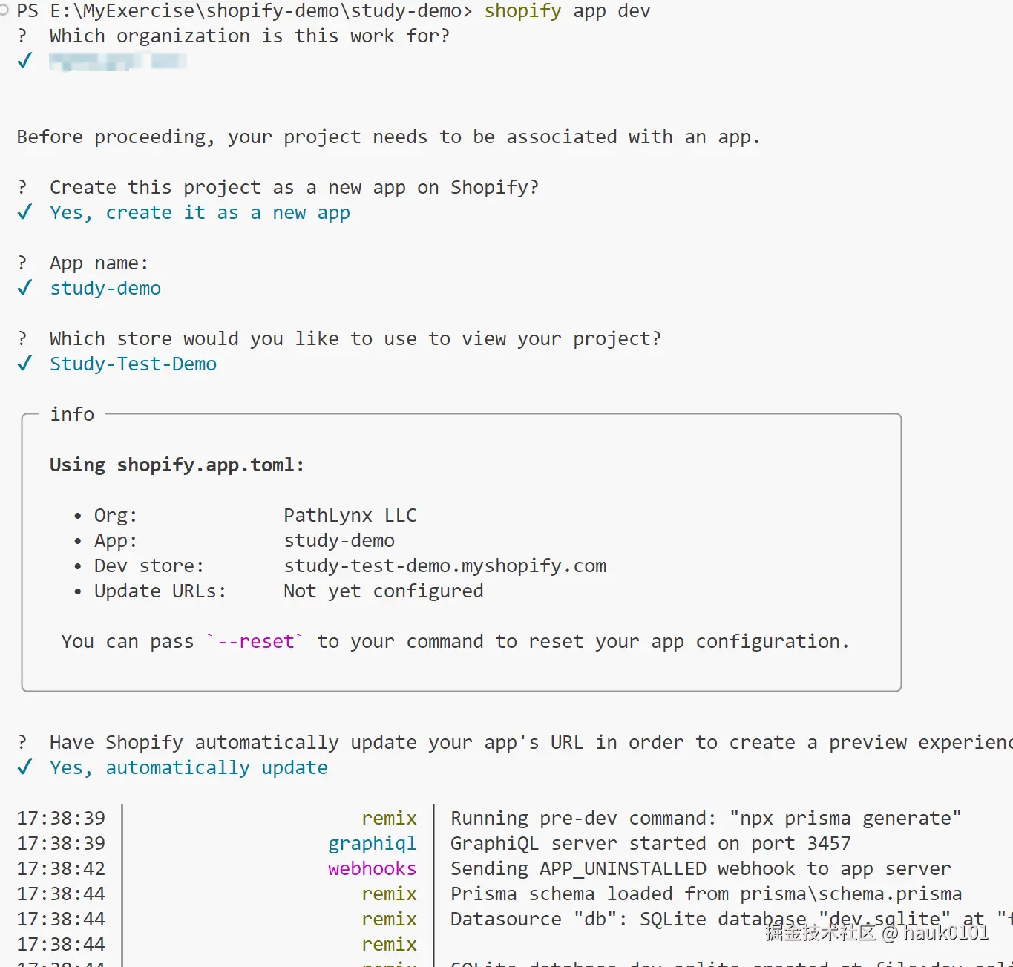This screenshot has width=1013, height=967.
Task: Click 'Running pre-dev command' log message
Action: click(705, 819)
